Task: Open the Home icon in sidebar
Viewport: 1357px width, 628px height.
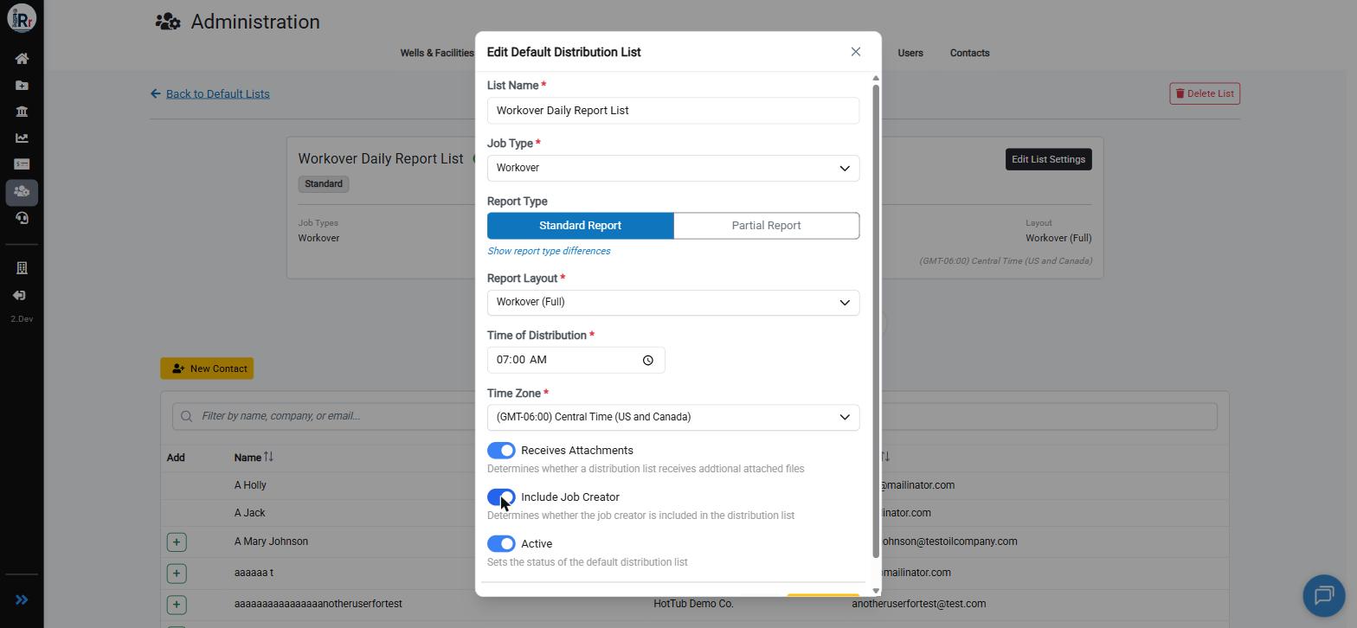Action: 22,59
